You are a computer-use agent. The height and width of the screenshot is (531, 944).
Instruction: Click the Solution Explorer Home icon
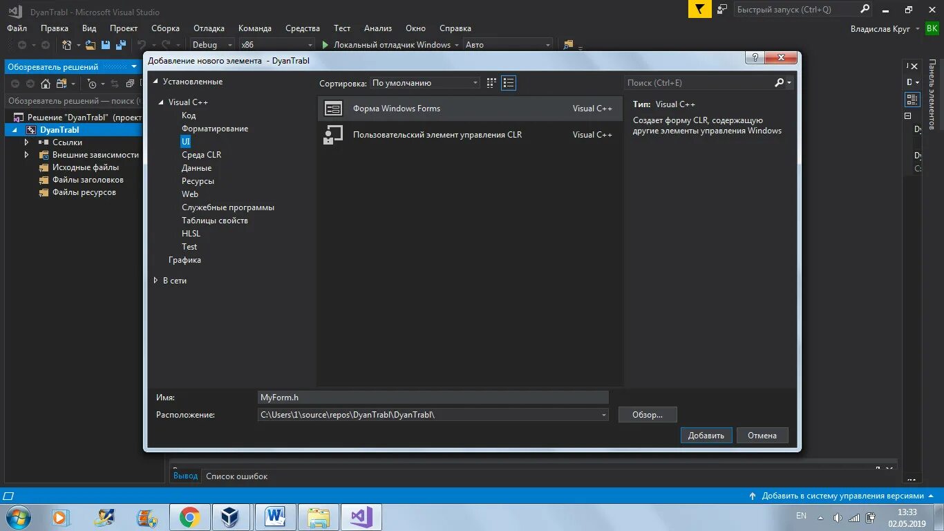click(x=46, y=84)
